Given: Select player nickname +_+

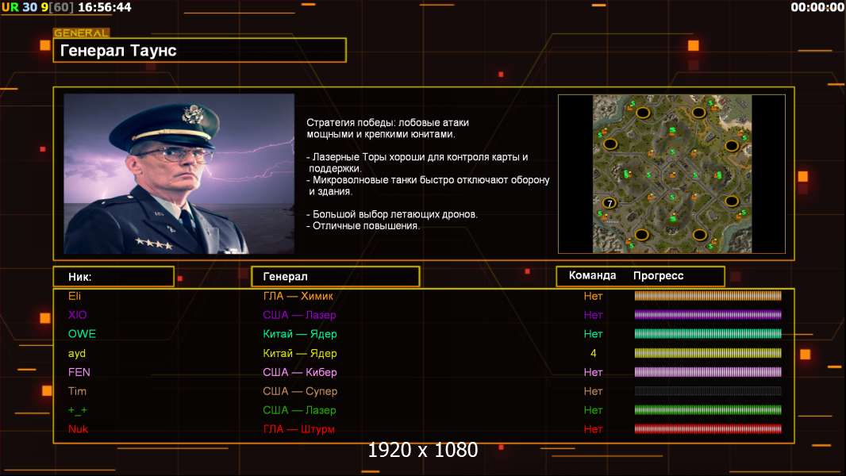Looking at the screenshot, I should (x=78, y=410).
